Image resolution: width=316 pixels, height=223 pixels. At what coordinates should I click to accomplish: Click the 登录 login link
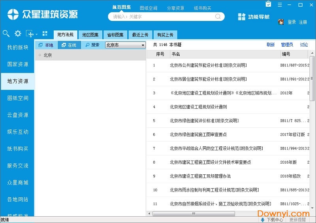point(292,22)
